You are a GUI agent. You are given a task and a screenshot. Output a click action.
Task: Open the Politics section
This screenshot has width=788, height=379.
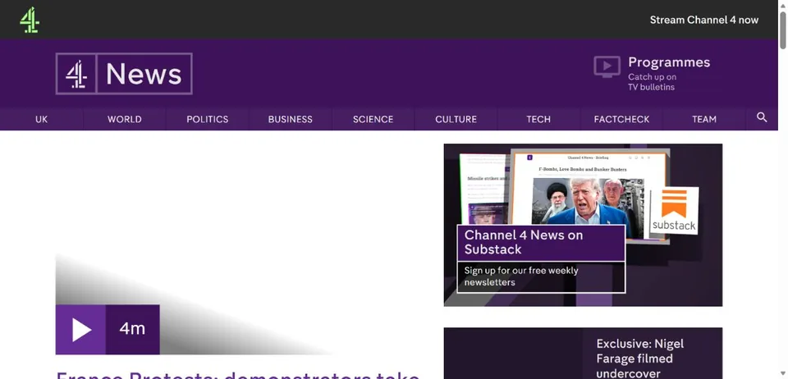pyautogui.click(x=207, y=120)
